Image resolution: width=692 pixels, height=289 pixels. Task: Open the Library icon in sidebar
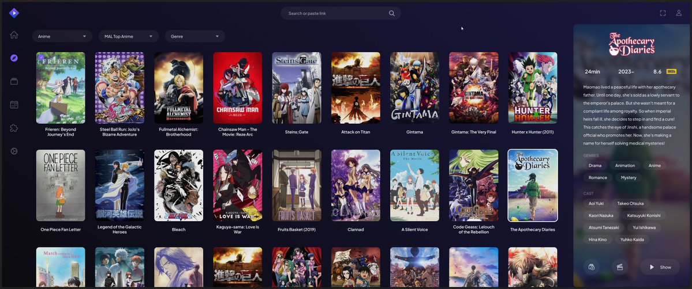click(x=14, y=81)
